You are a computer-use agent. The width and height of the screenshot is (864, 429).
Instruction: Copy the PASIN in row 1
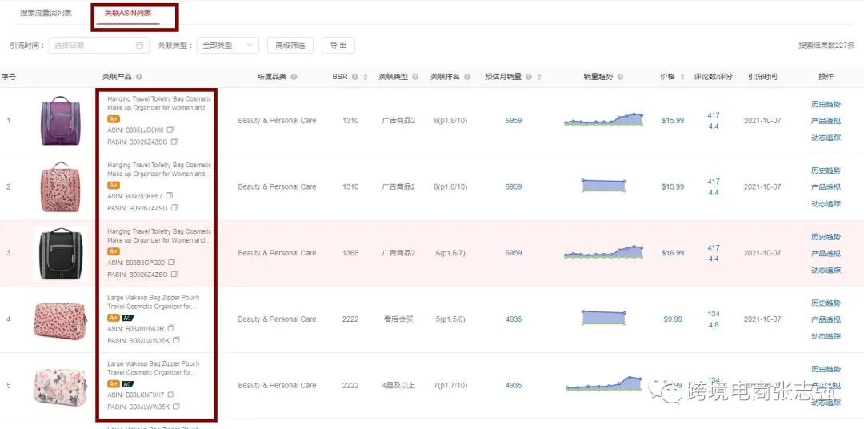click(x=174, y=142)
